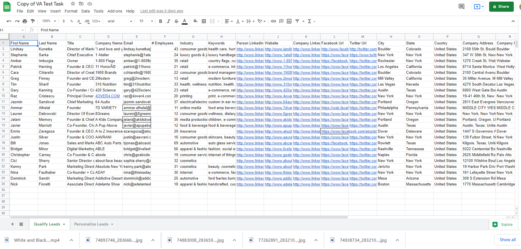Open the filter views dropdown arrow

pyautogui.click(x=303, y=21)
